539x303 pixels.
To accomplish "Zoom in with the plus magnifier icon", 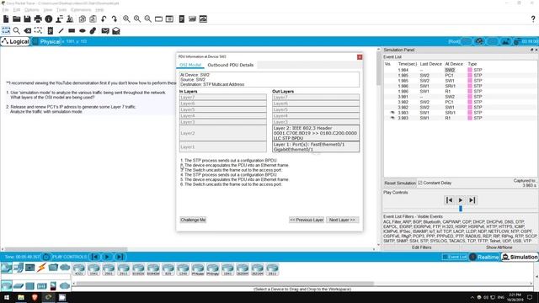I will click(126, 19).
